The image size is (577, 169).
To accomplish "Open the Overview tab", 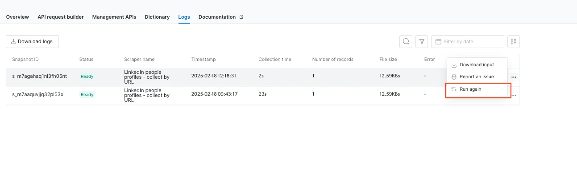I will (x=17, y=17).
